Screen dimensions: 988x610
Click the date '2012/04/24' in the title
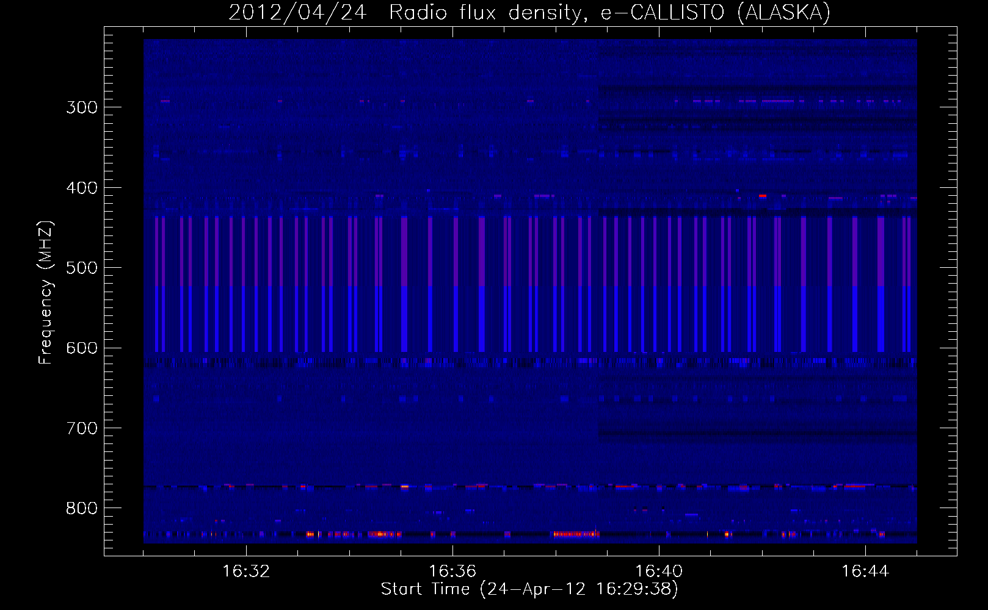pyautogui.click(x=297, y=12)
